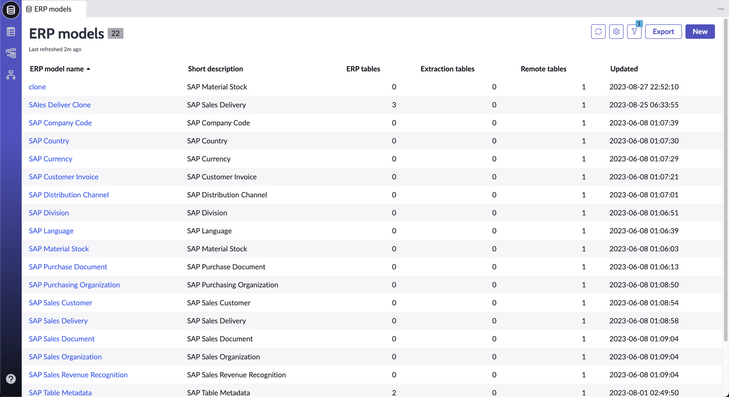
Task: Open the clone ERP model
Action: [37, 87]
